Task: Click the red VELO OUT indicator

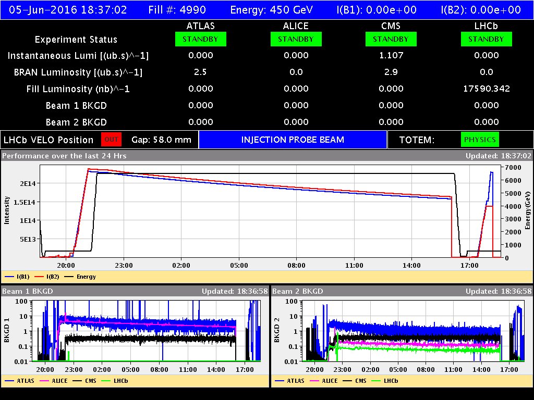Action: pyautogui.click(x=112, y=140)
